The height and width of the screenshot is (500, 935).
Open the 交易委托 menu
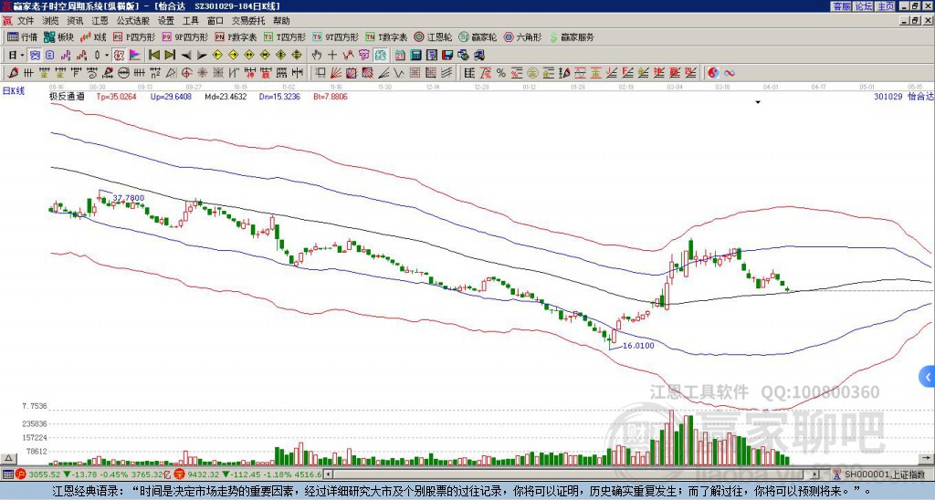(248, 21)
